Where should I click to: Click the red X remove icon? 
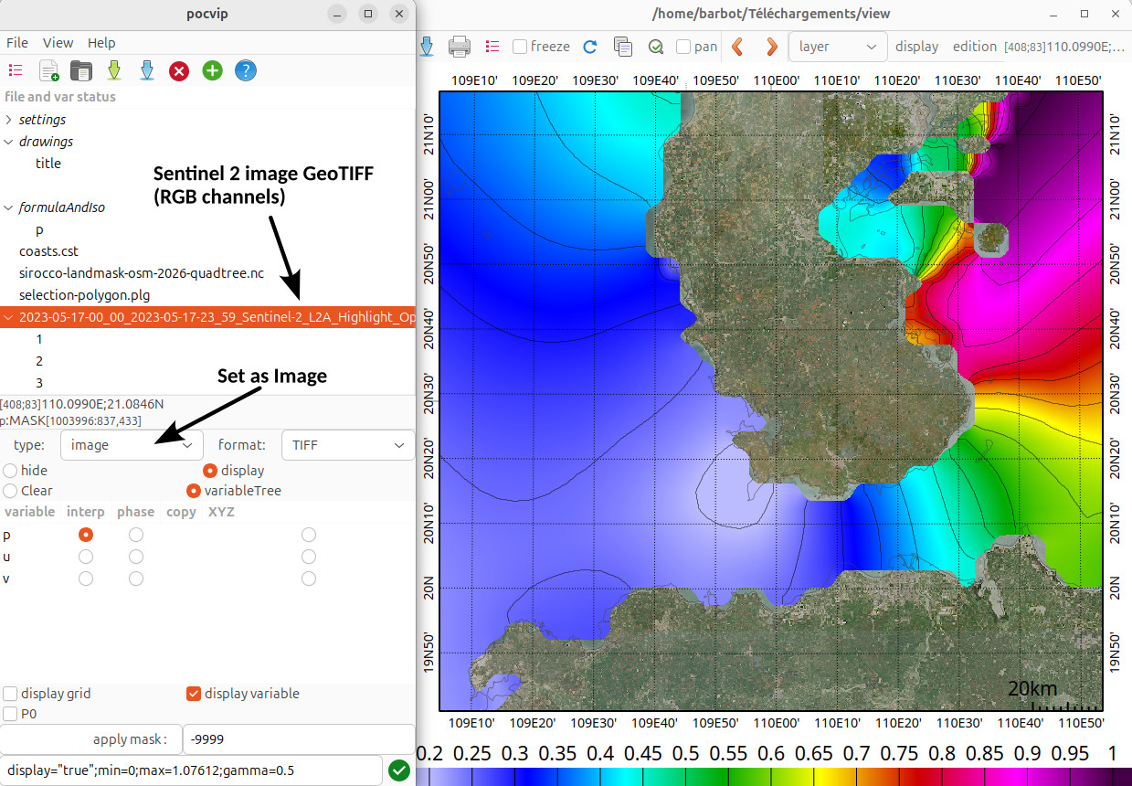click(179, 70)
